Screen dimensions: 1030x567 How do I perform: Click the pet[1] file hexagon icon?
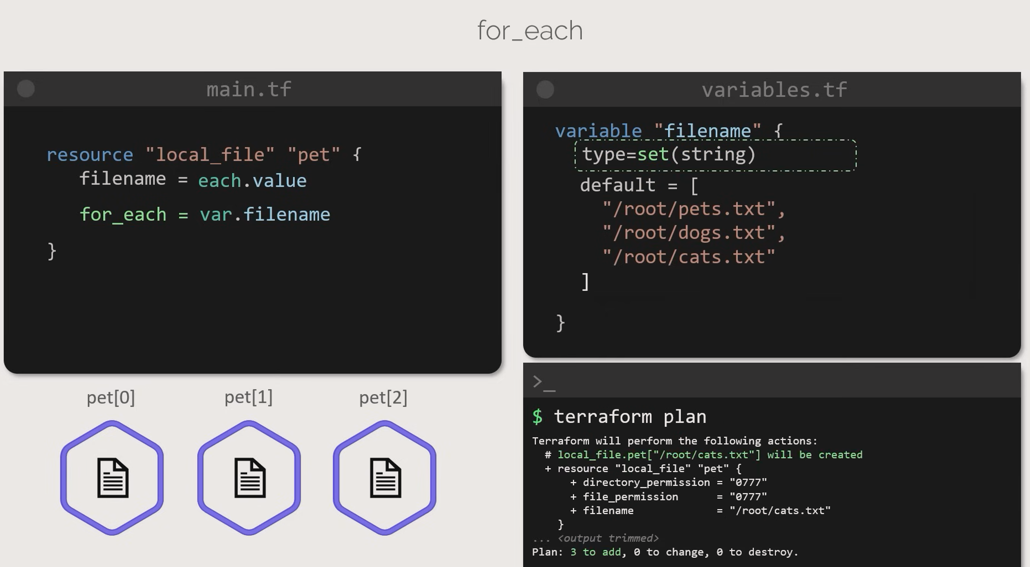click(x=249, y=477)
